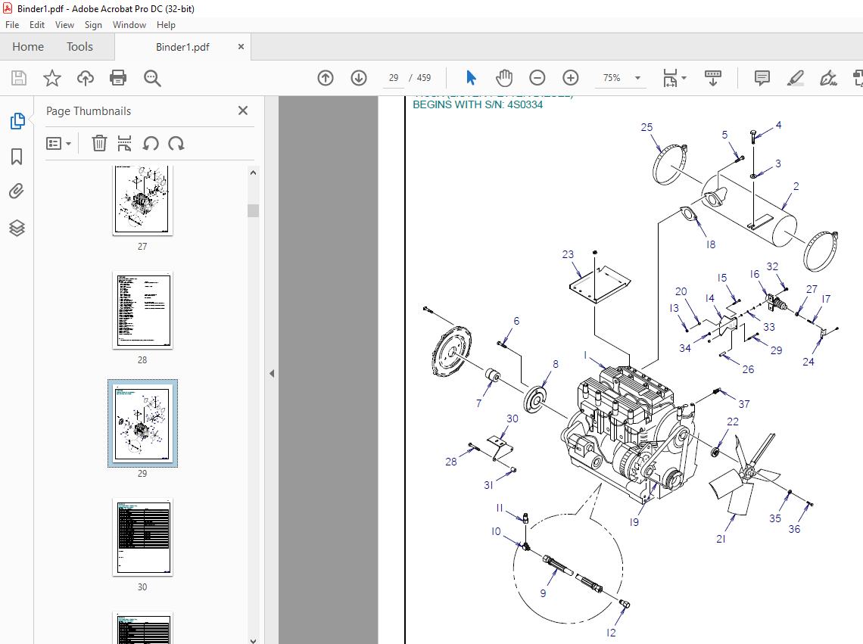Open the Help menu
The image size is (863, 644).
166,25
